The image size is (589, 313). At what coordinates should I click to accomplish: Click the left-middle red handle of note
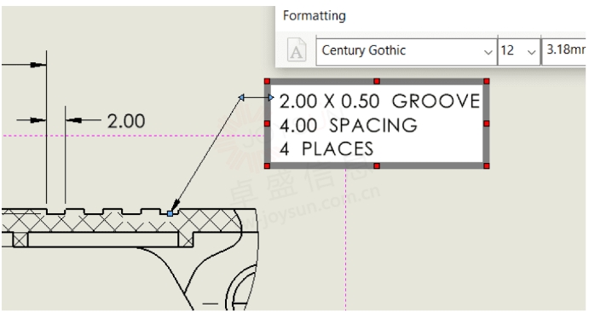click(267, 124)
